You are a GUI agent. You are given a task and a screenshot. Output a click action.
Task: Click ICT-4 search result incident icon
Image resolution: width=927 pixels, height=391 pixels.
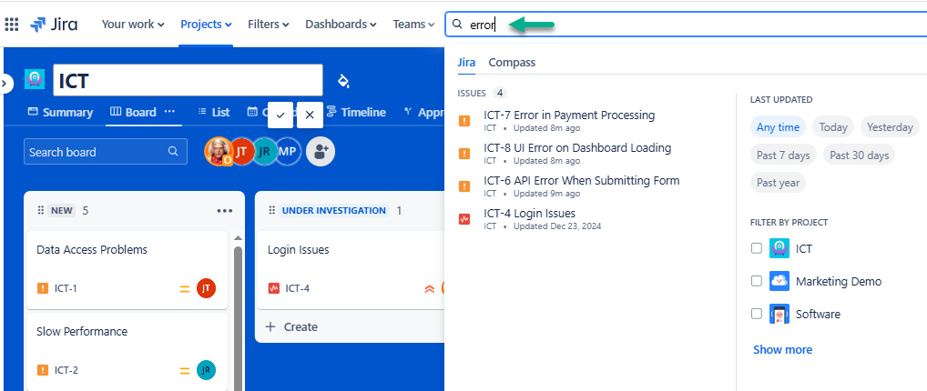tap(464, 218)
